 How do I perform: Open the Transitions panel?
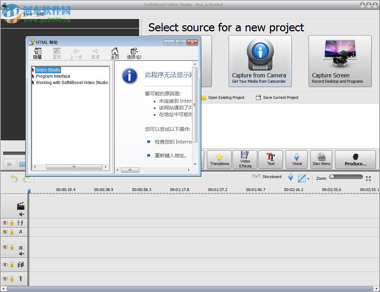(219, 159)
